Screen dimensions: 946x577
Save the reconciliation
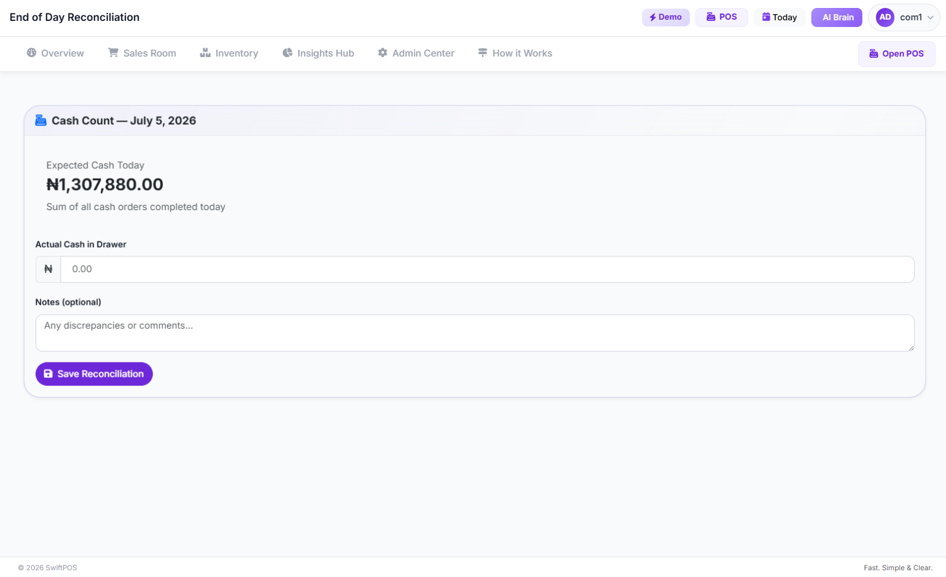[94, 374]
